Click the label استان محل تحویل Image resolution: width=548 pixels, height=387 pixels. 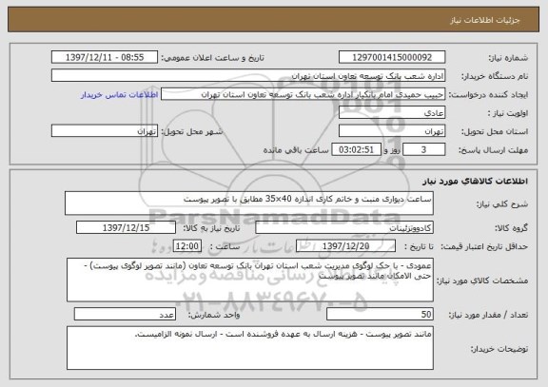coord(495,131)
